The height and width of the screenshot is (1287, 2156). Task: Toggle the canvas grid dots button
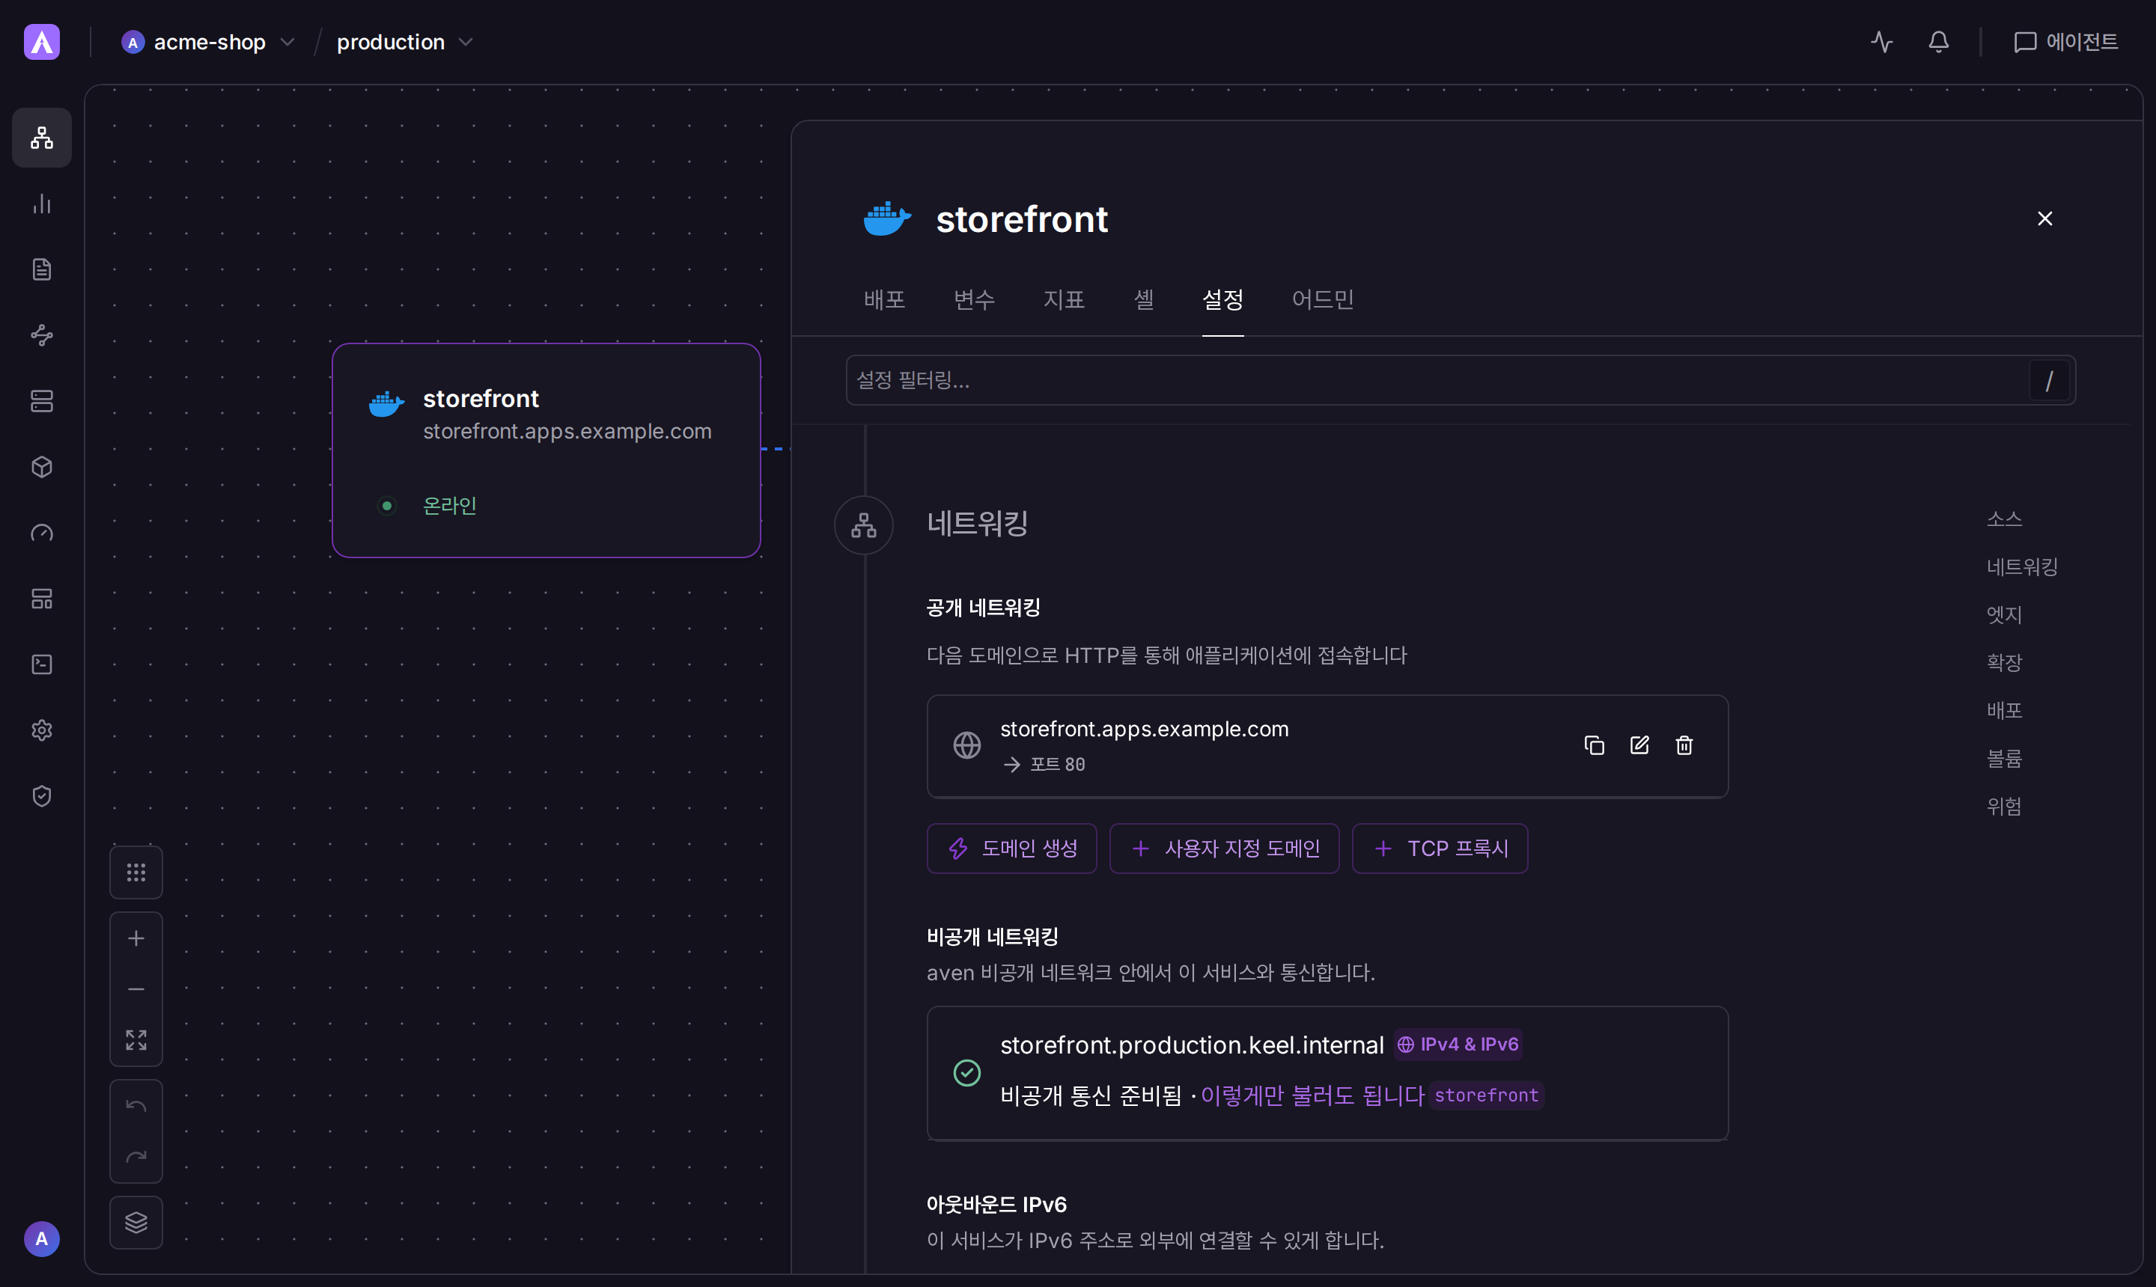pos(136,872)
